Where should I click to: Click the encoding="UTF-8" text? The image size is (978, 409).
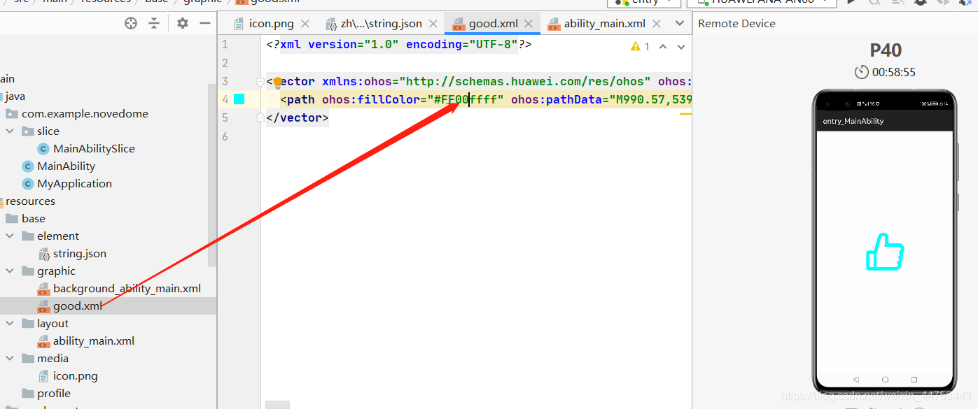point(461,44)
